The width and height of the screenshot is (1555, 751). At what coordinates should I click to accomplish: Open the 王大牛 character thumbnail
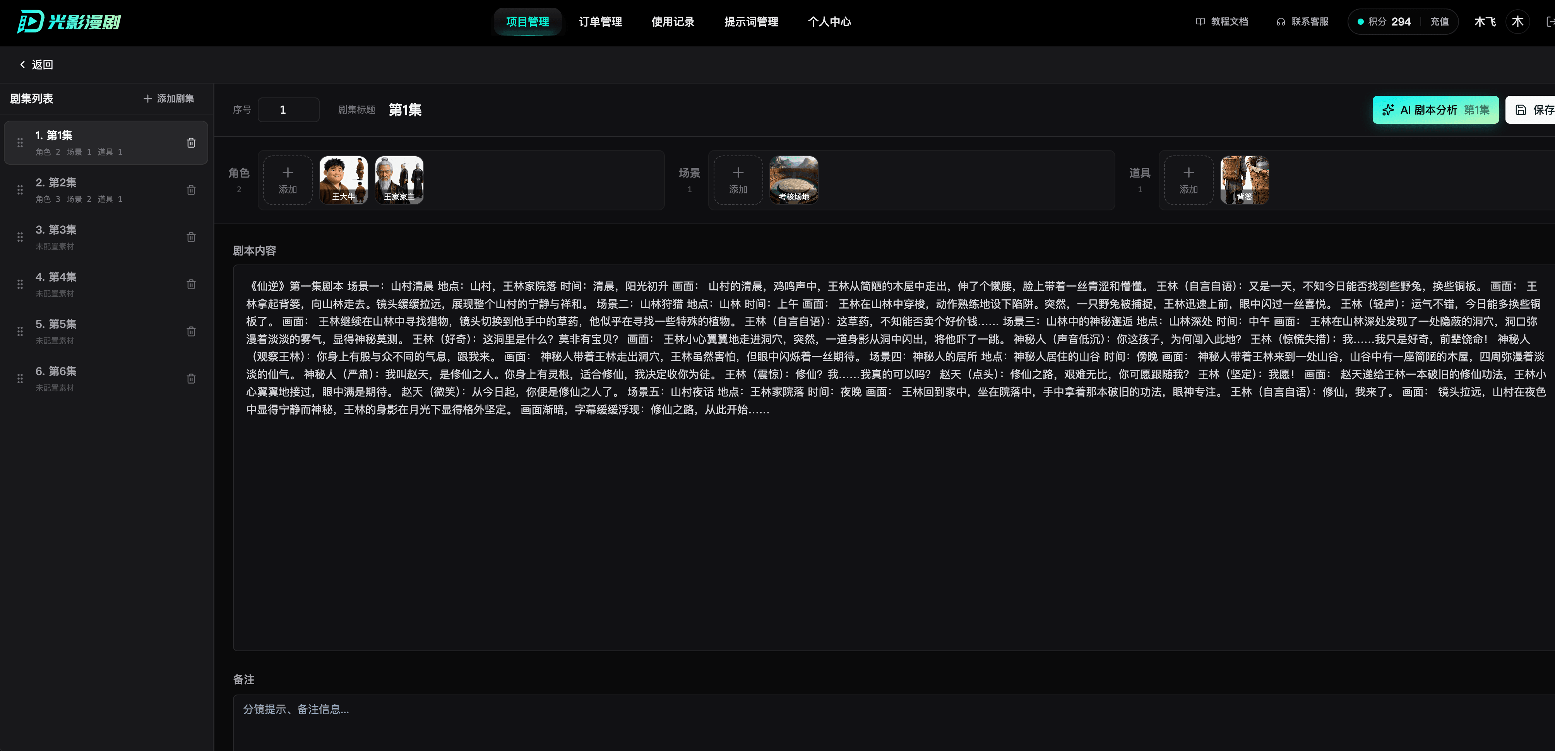click(343, 180)
